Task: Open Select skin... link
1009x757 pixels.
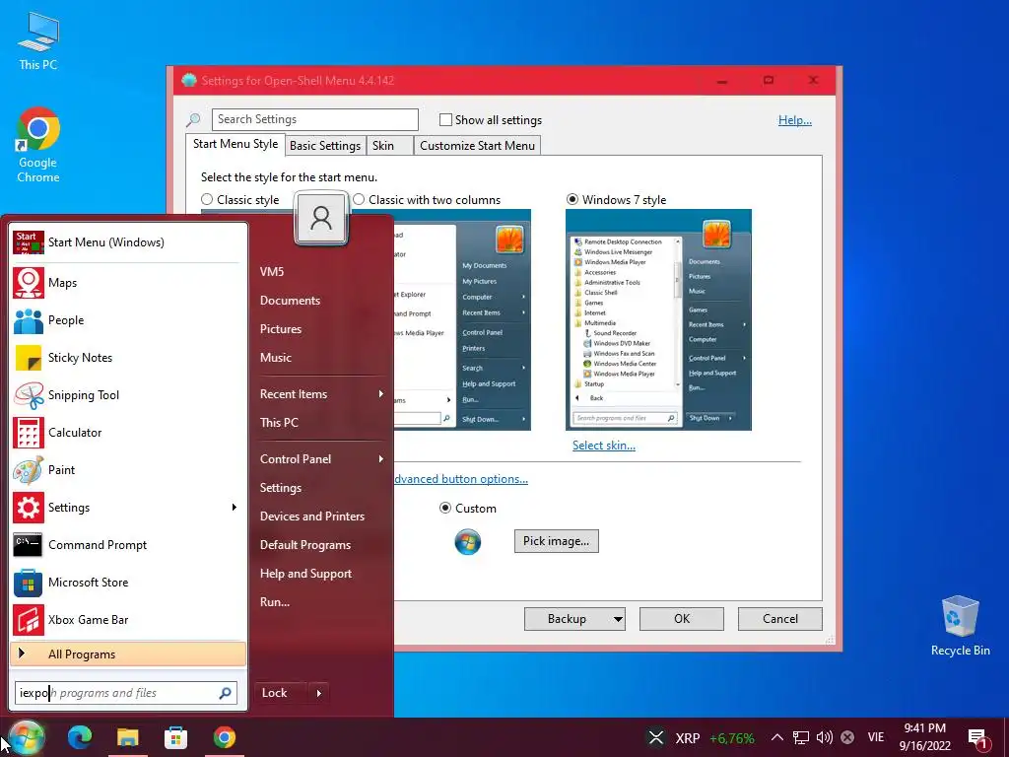Action: [604, 446]
